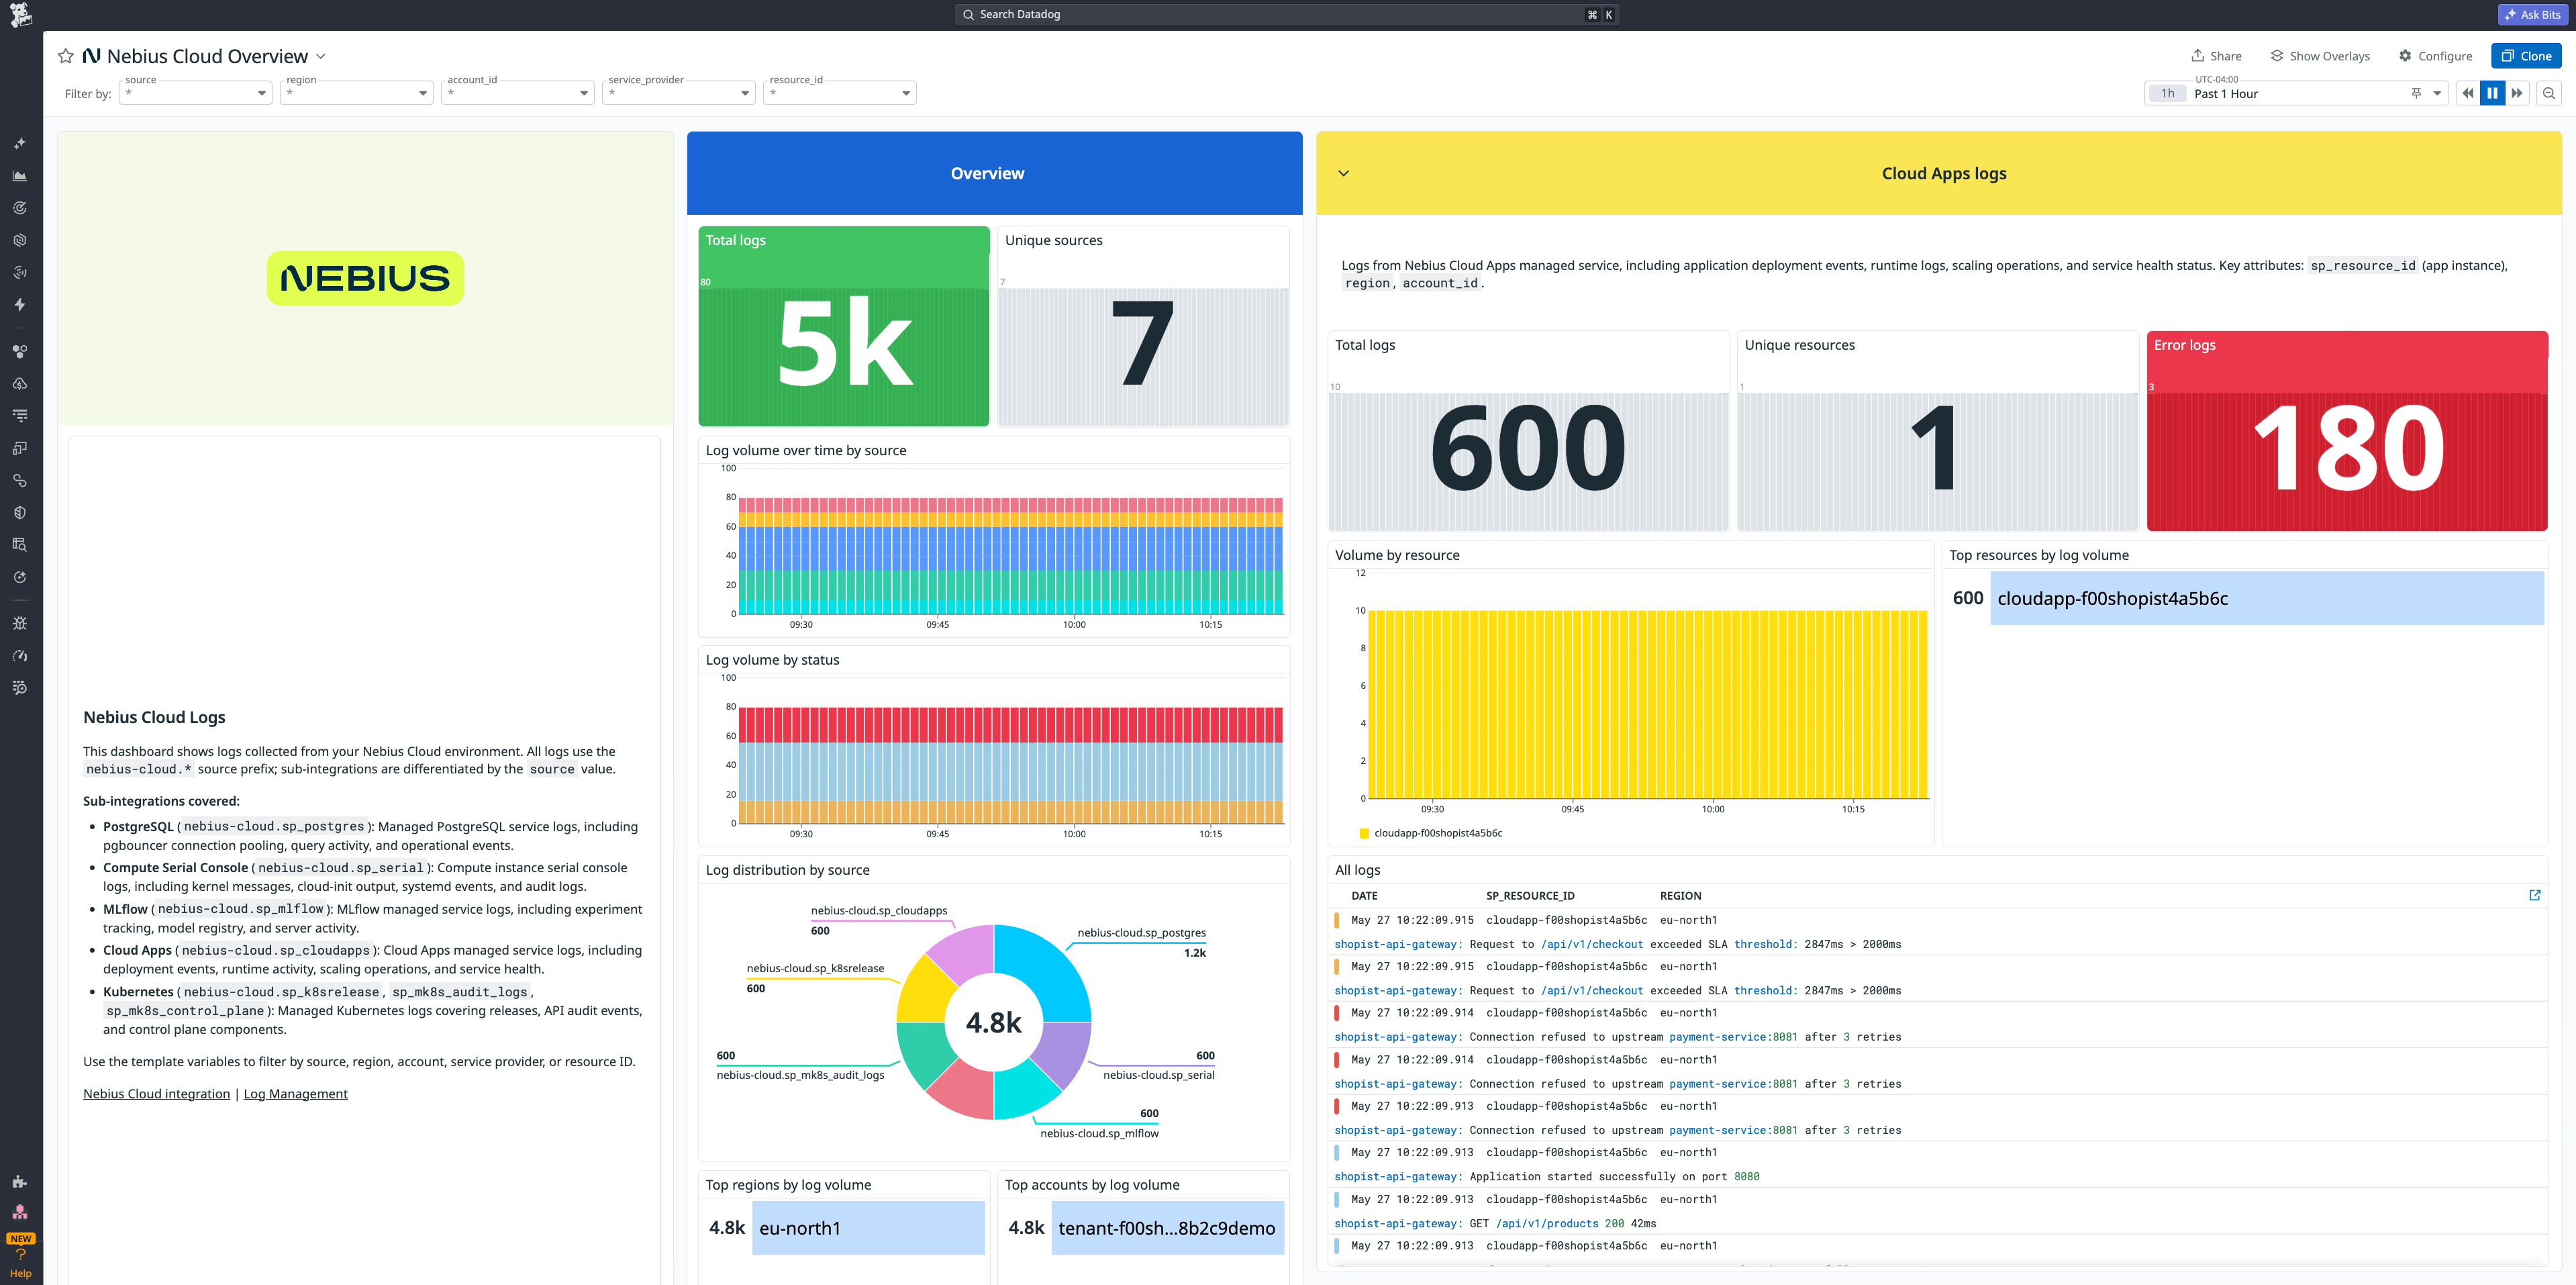Click the stacked windows sidebar icon
Image resolution: width=2576 pixels, height=1285 pixels.
20,448
